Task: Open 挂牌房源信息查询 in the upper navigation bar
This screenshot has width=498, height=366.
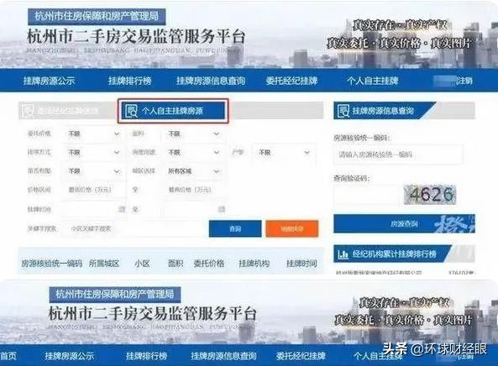Action: click(x=211, y=81)
